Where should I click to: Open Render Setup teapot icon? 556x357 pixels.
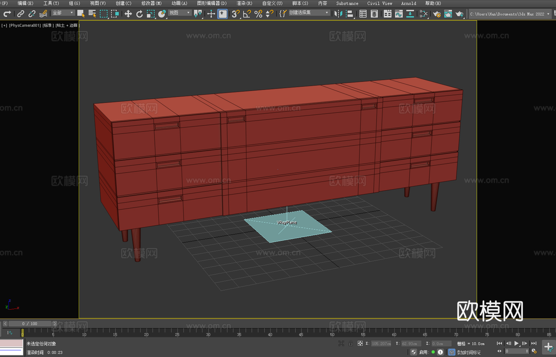(437, 14)
